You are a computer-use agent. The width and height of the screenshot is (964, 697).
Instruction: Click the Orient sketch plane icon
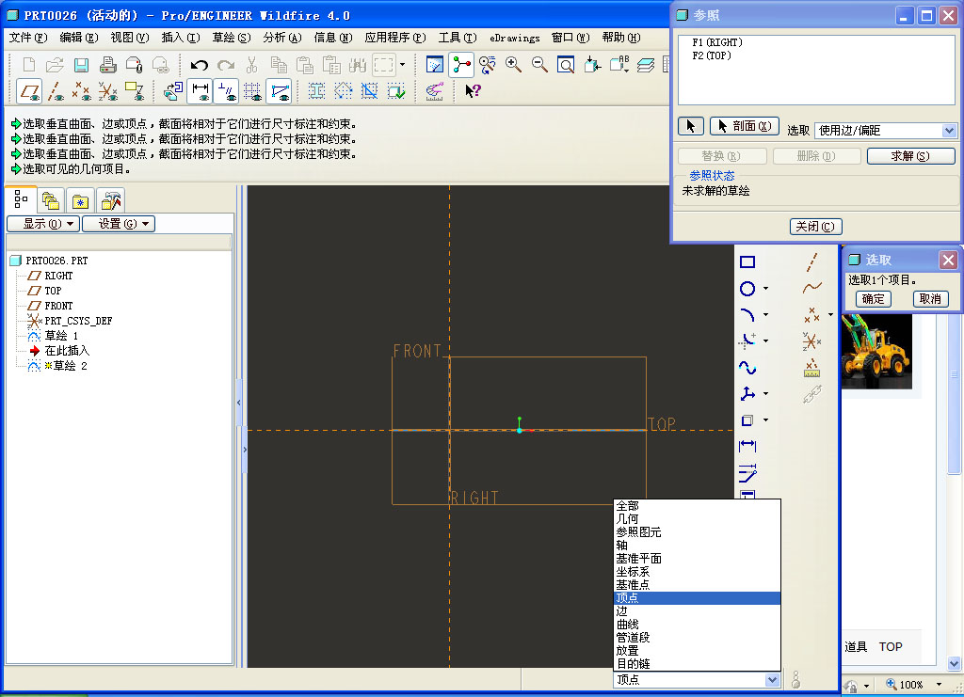pyautogui.click(x=172, y=91)
